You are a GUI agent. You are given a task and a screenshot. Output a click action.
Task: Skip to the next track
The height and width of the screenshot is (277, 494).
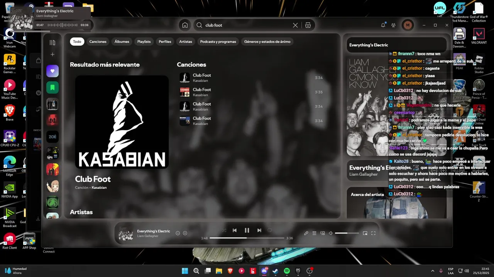[x=259, y=230]
